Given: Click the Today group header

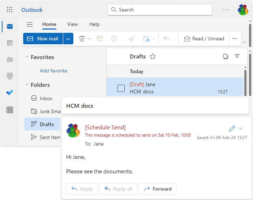Looking at the screenshot, I should click(x=175, y=71).
